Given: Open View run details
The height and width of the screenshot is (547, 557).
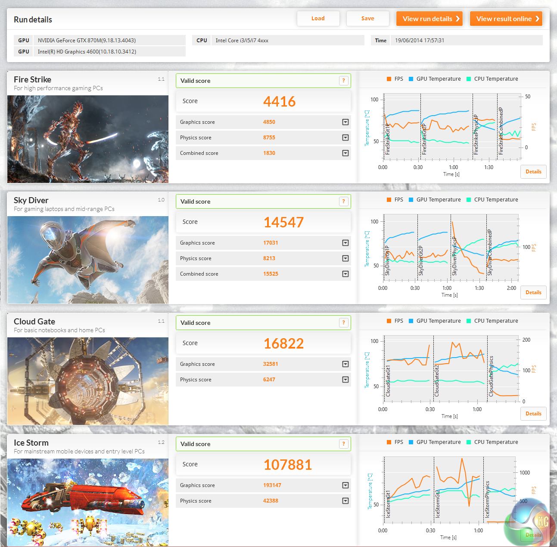Looking at the screenshot, I should pyautogui.click(x=429, y=19).
